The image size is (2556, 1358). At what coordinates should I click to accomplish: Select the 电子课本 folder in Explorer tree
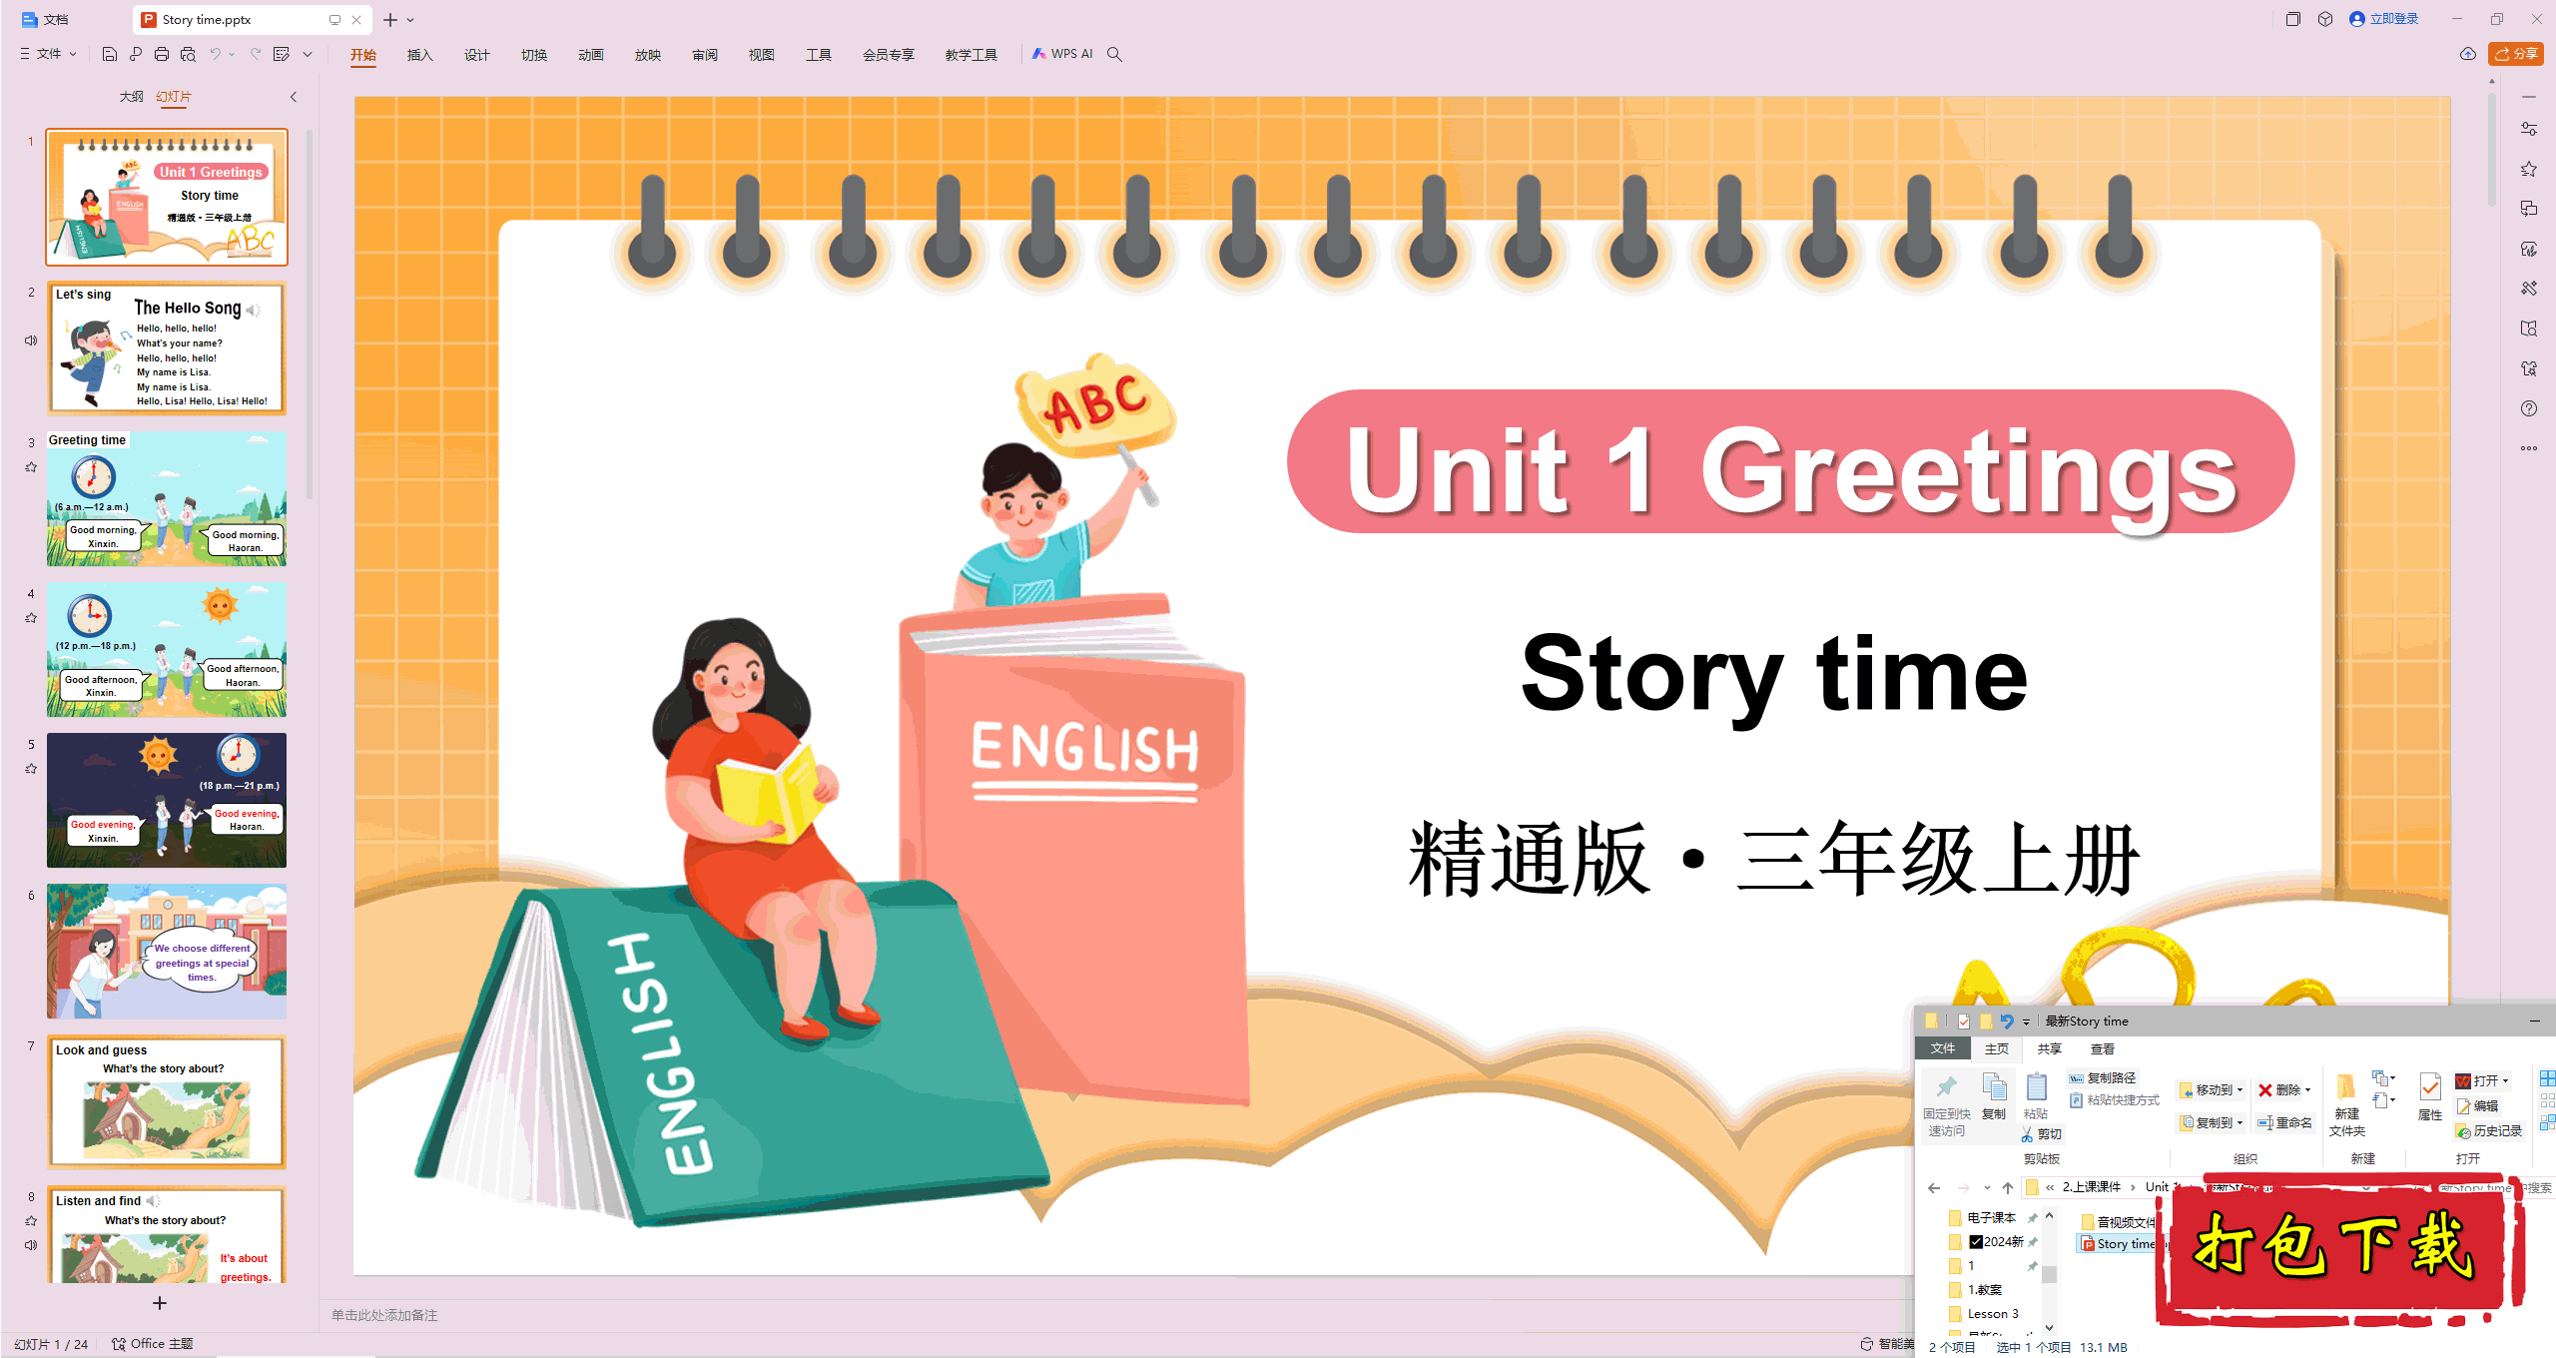coord(1983,1218)
